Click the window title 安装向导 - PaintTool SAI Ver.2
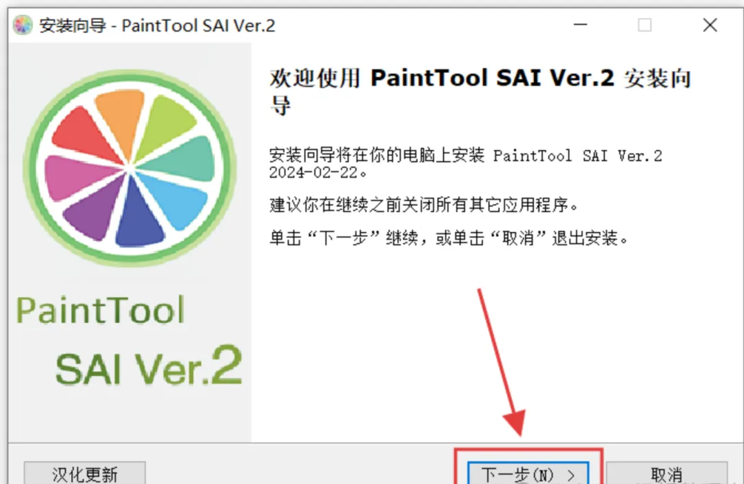This screenshot has width=744, height=484. click(x=157, y=25)
